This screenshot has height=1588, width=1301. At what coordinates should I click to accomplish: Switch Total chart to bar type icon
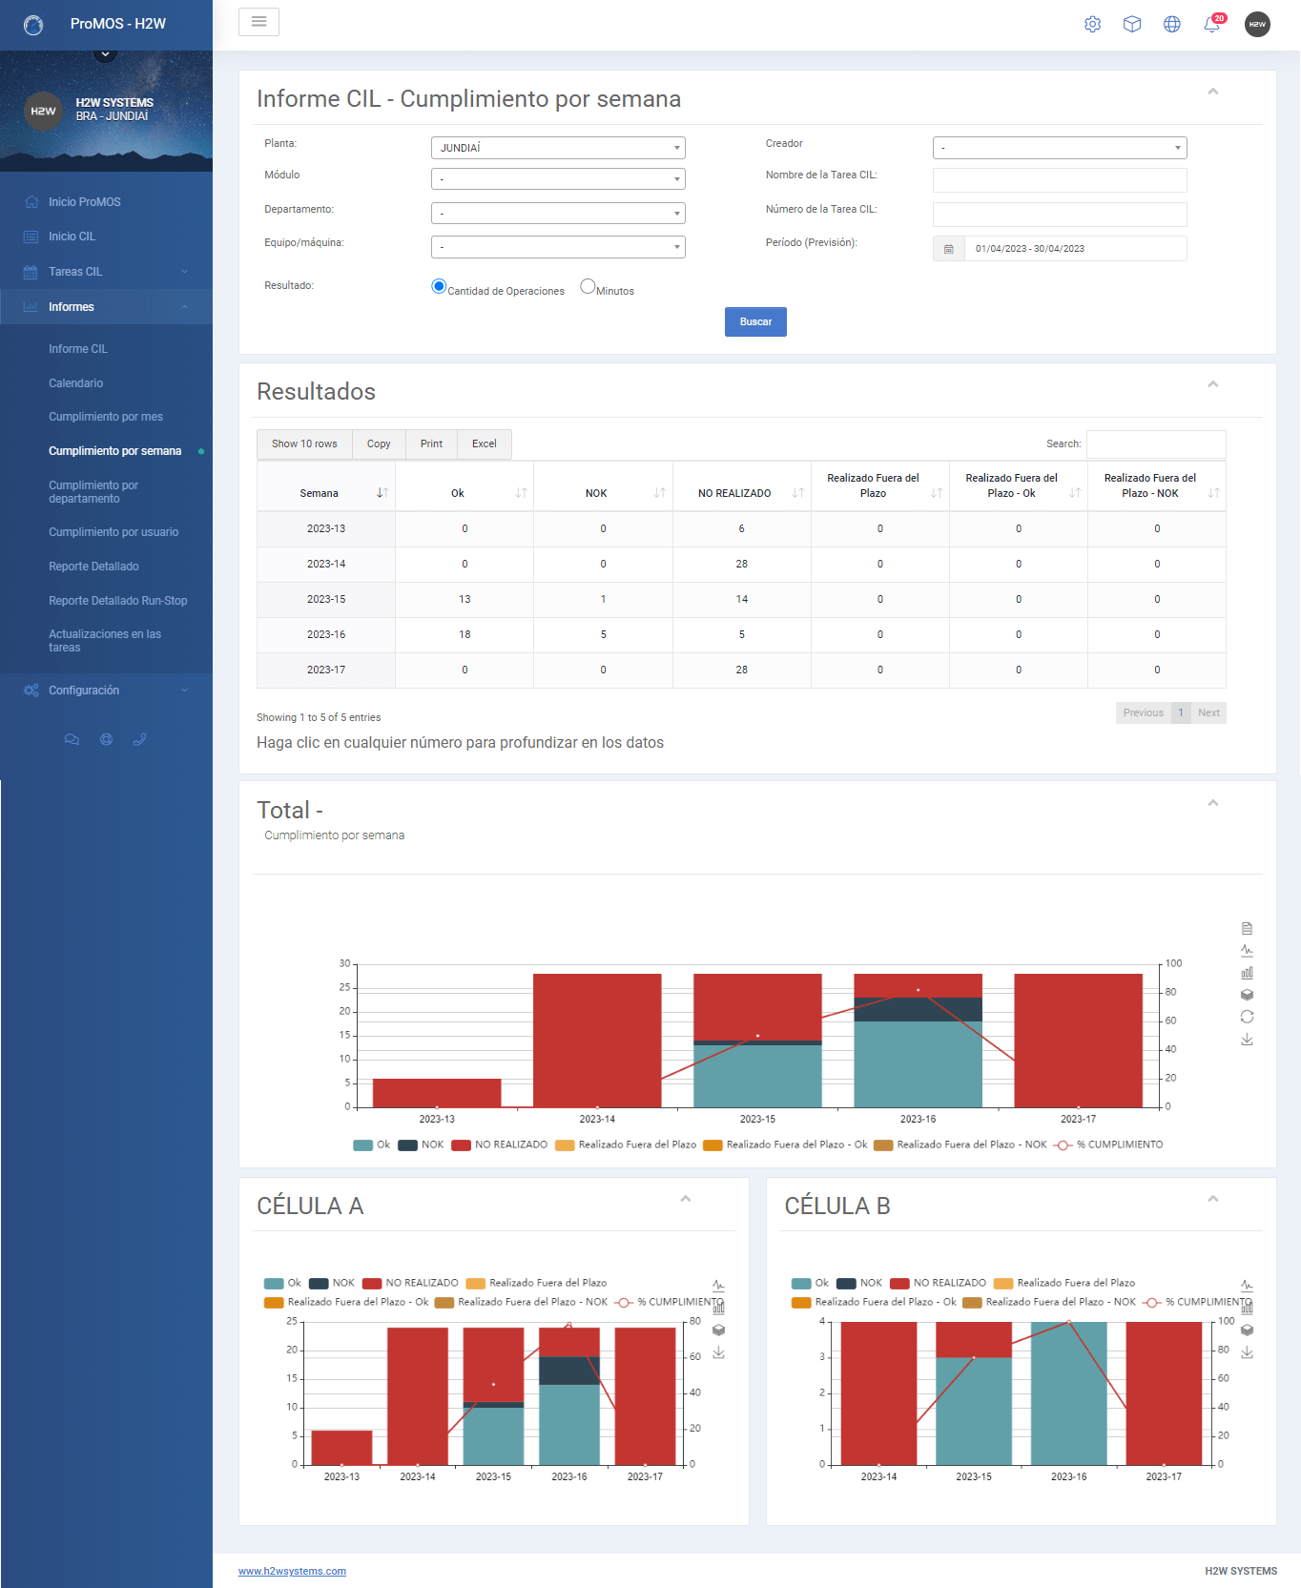1247,973
